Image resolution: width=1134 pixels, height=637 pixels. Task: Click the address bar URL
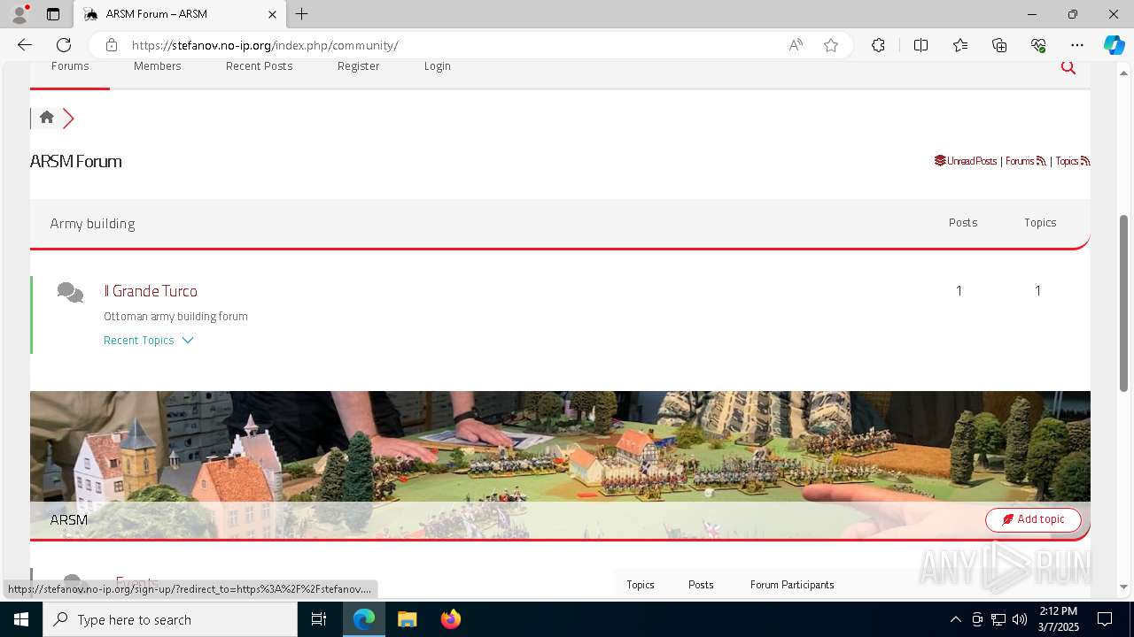[x=266, y=45]
